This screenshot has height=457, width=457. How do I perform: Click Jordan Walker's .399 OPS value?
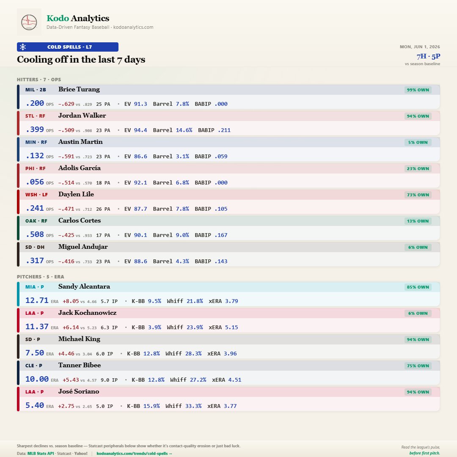point(35,129)
